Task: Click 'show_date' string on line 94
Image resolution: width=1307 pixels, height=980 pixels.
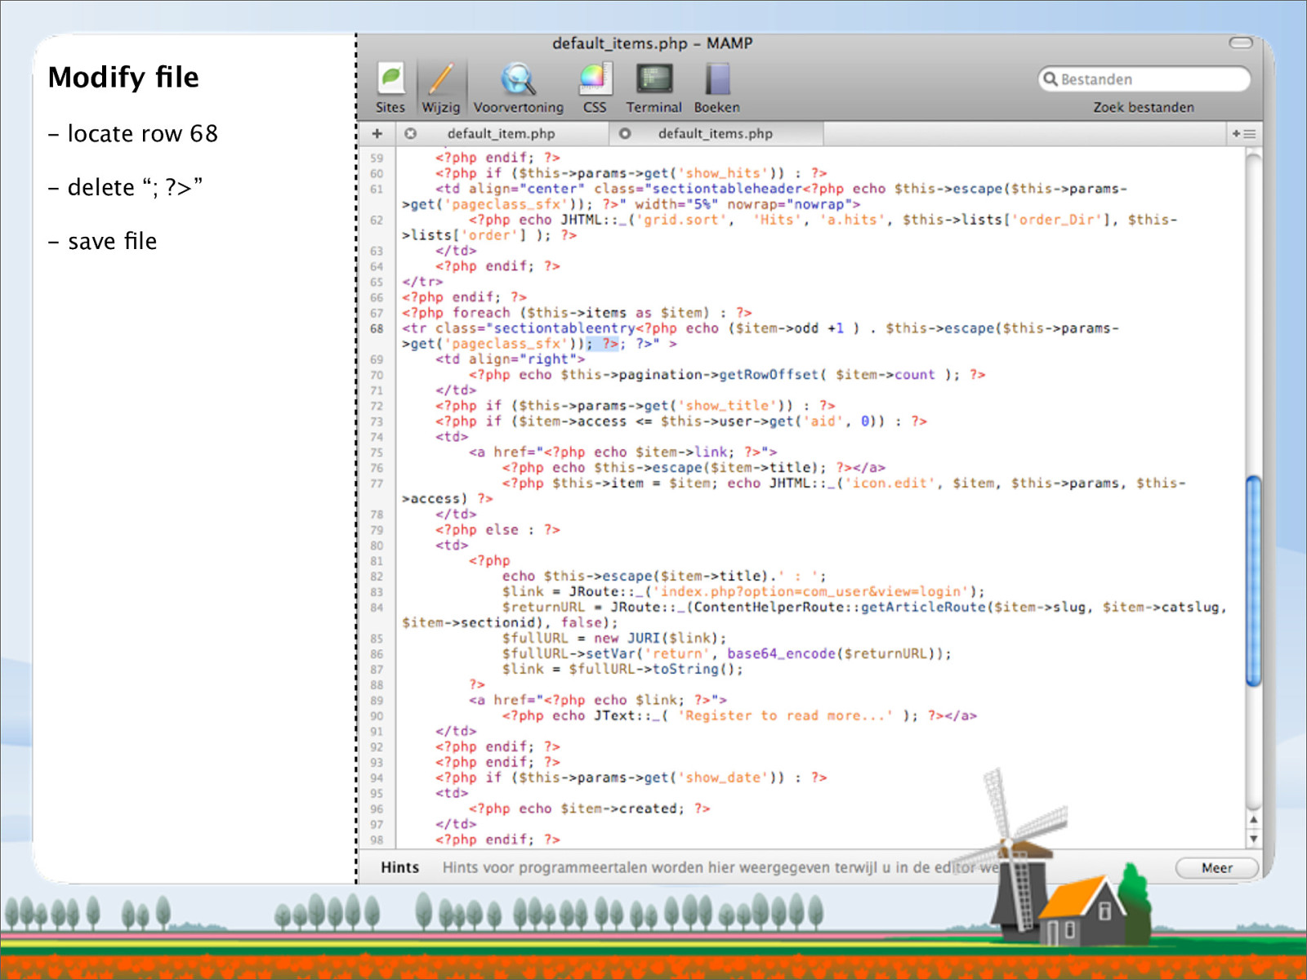Action: coord(723,777)
